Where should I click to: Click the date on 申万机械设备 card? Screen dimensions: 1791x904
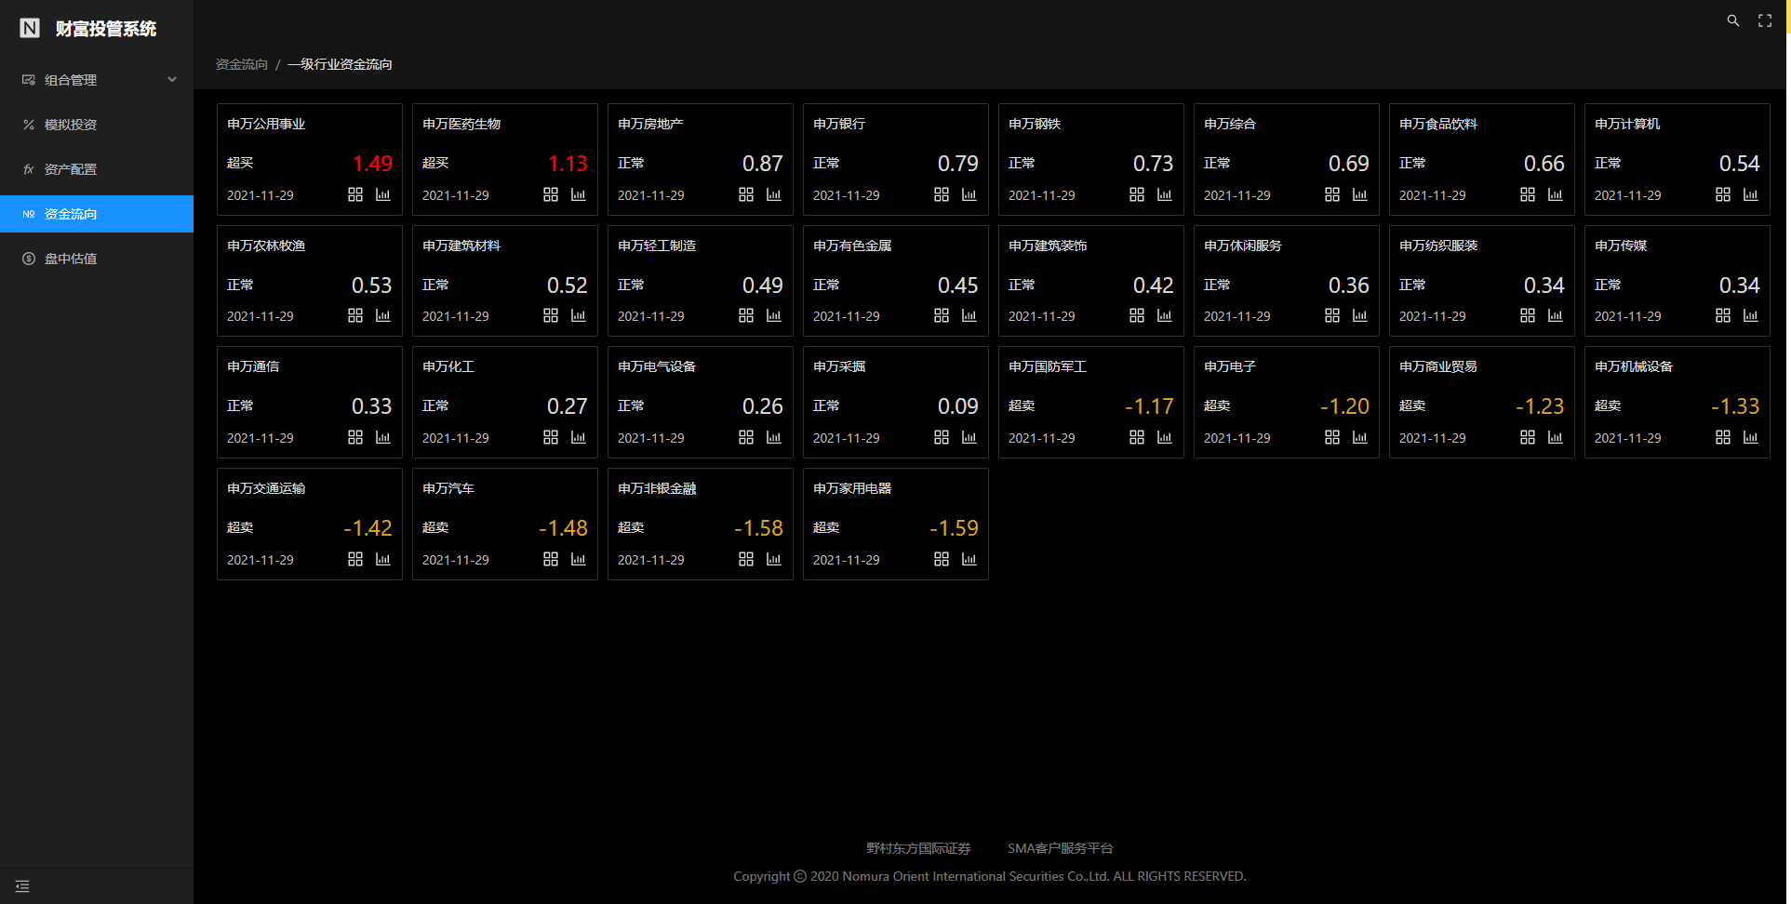pos(1628,438)
